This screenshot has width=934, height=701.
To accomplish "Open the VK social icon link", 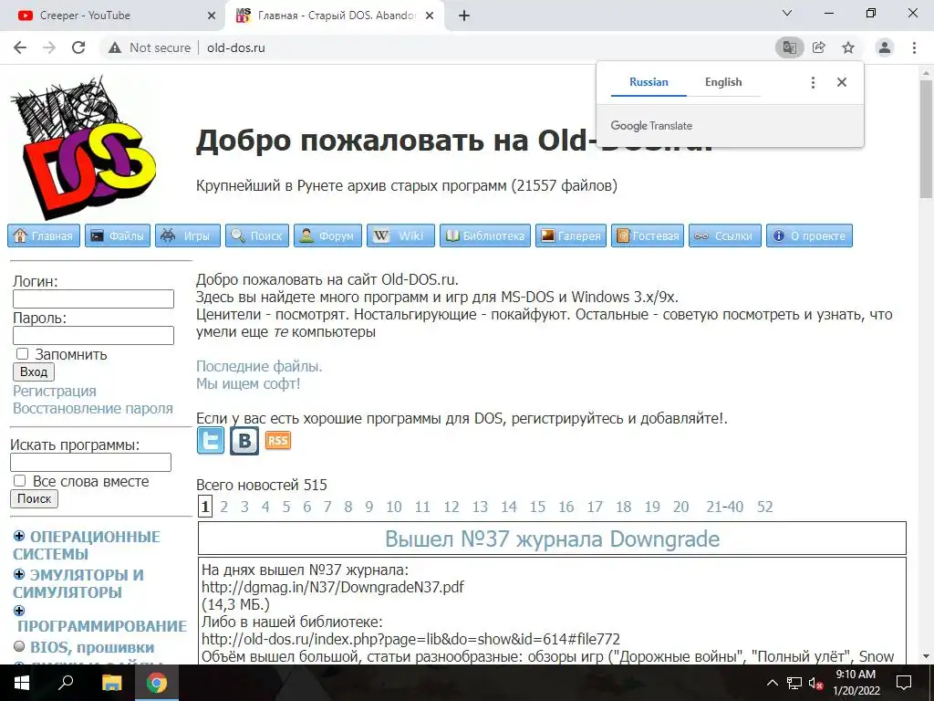I will click(x=244, y=441).
